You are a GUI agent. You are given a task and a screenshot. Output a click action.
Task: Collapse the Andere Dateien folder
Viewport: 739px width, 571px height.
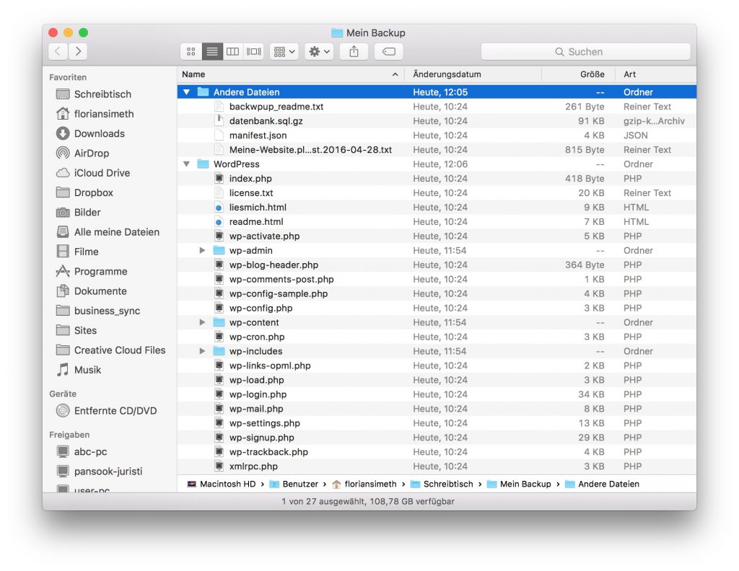pos(186,92)
